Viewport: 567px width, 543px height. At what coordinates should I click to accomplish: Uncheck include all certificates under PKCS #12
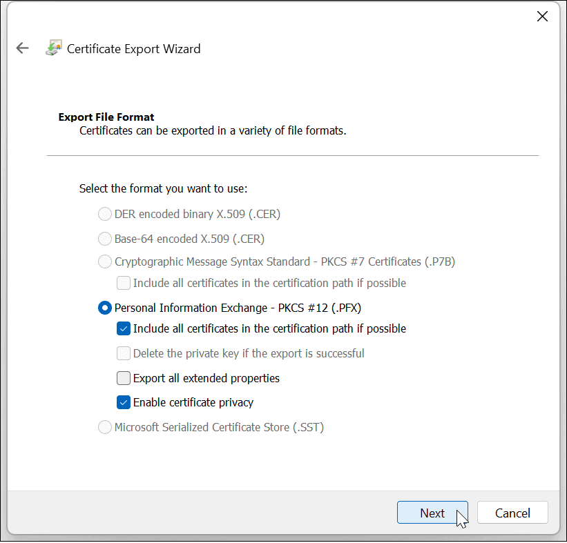tap(124, 329)
